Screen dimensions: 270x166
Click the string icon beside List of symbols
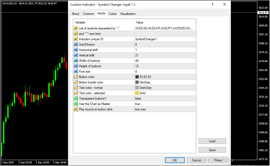76,28
